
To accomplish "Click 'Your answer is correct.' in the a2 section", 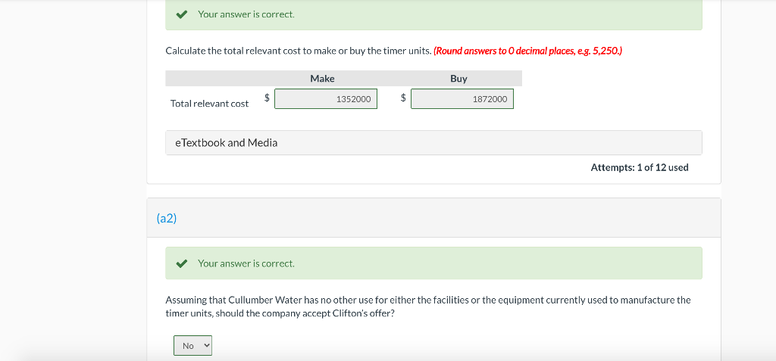I will (x=246, y=263).
